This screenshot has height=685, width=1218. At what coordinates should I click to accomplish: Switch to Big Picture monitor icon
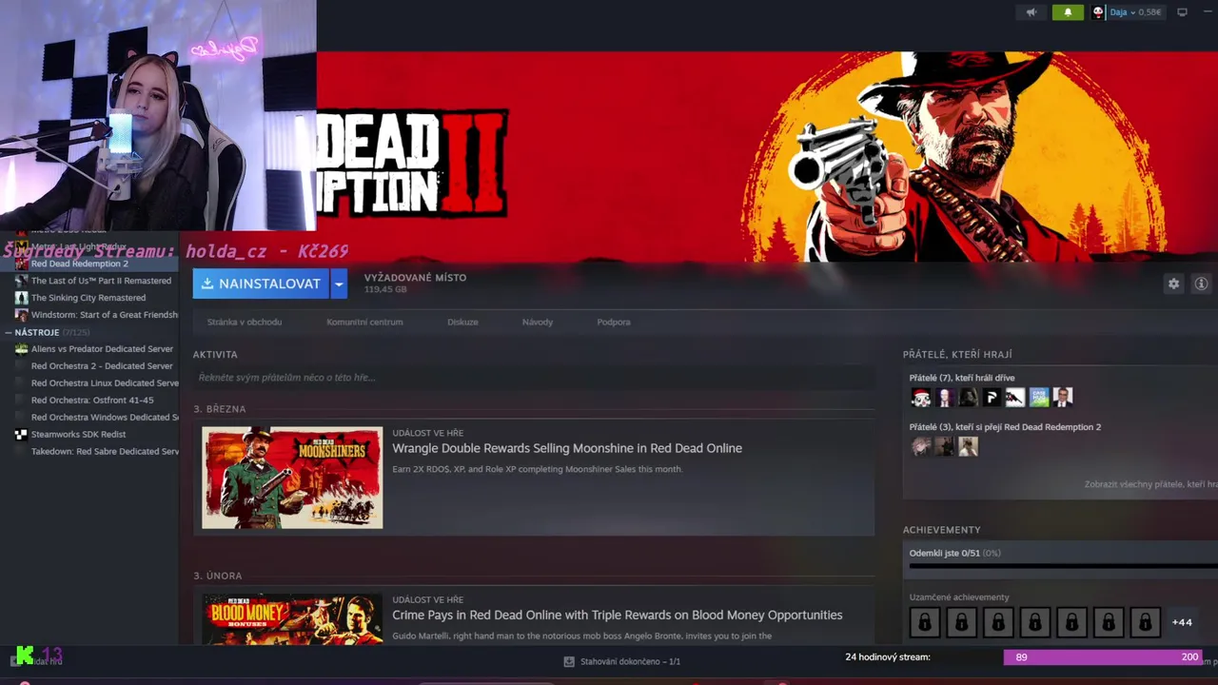coord(1183,12)
